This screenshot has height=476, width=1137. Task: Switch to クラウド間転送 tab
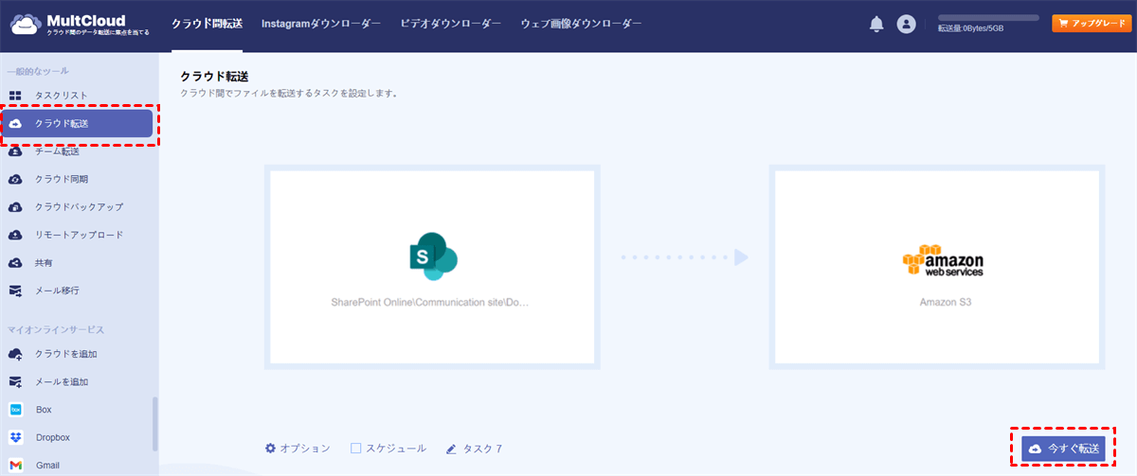(x=207, y=24)
